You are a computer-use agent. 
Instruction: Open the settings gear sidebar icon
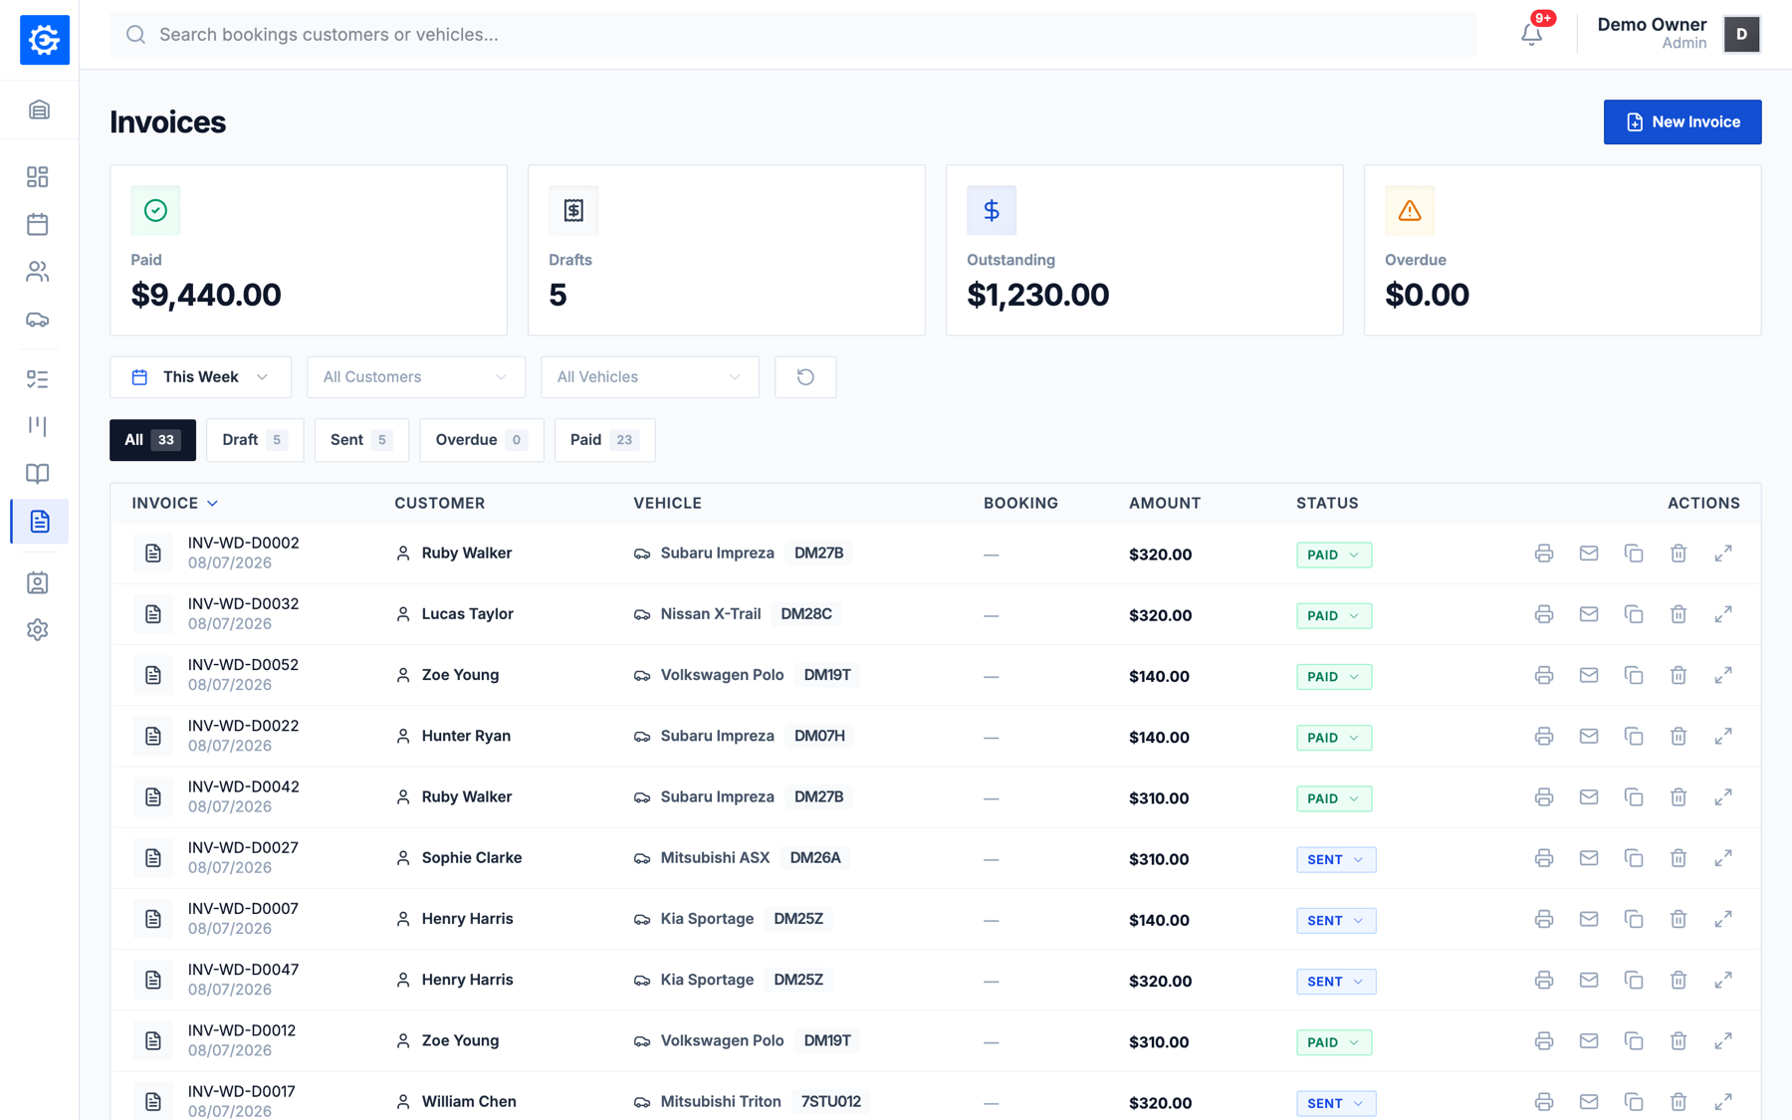point(38,630)
